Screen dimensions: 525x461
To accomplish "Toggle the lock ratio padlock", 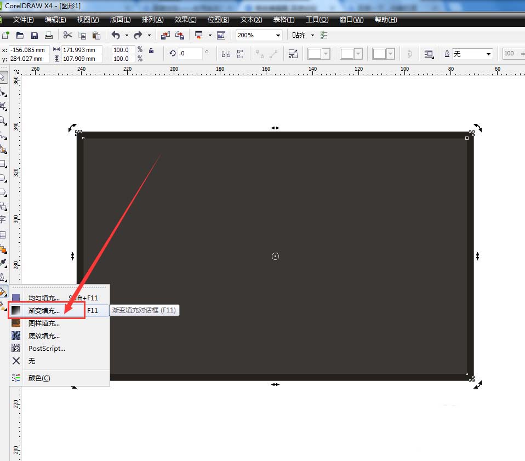I will coord(151,50).
